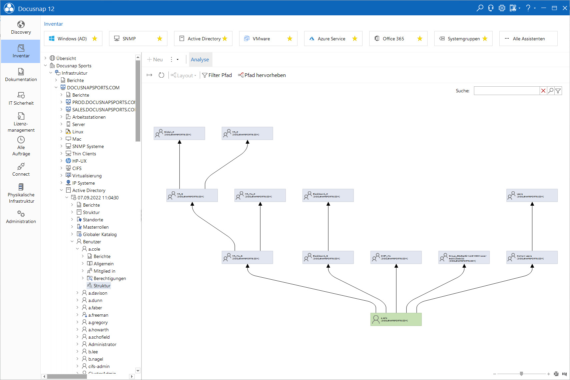The width and height of the screenshot is (570, 380).
Task: Open Lizenzmanagement in the sidebar
Action: (x=21, y=122)
